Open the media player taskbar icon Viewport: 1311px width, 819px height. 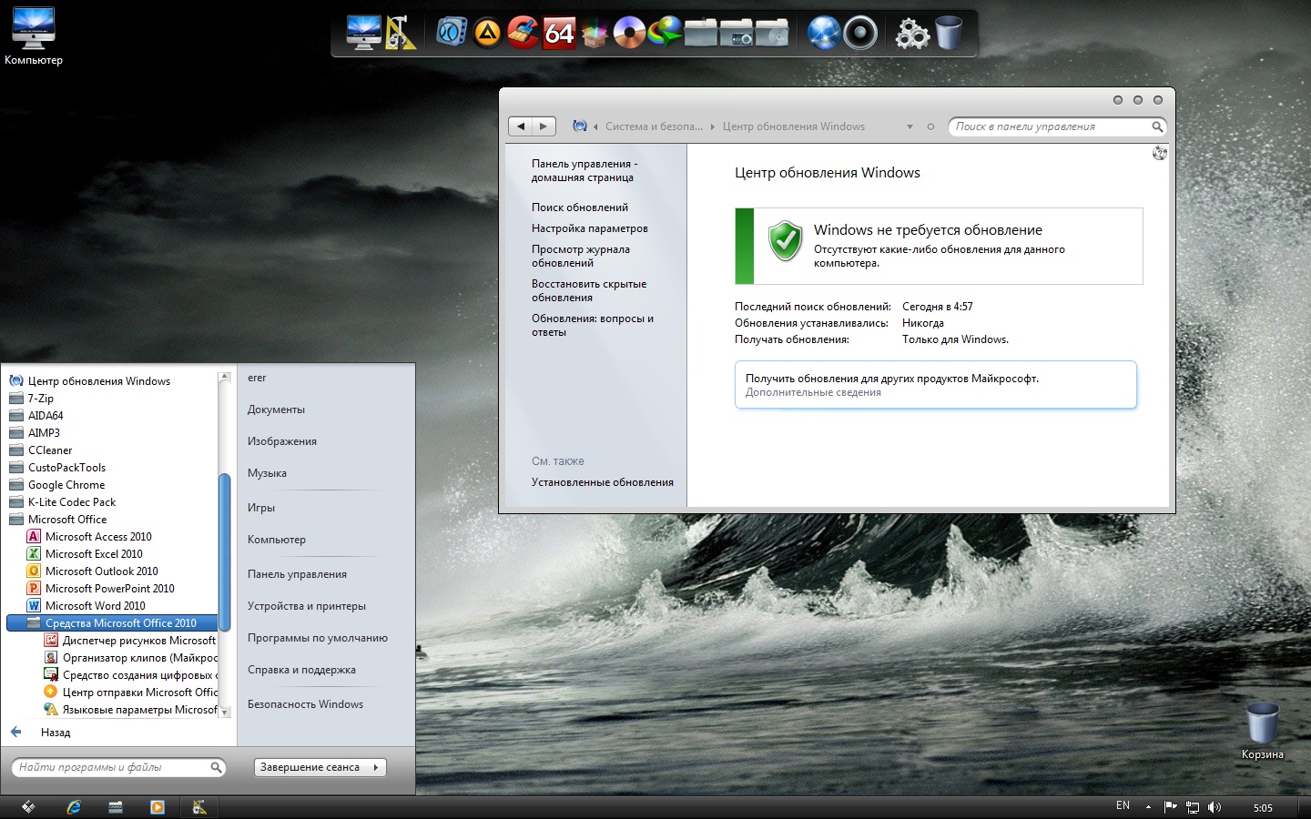pyautogui.click(x=158, y=807)
